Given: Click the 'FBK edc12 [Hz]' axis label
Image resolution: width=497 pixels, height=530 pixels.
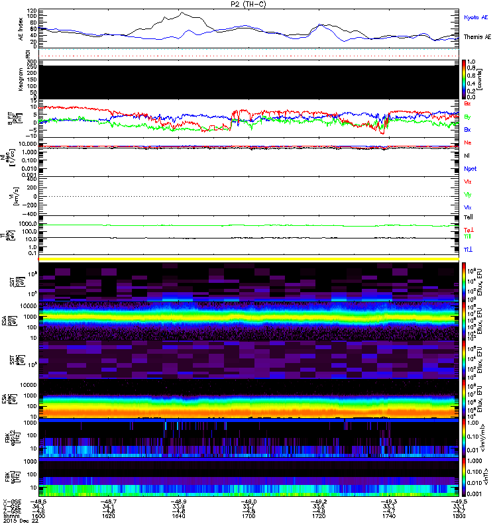Looking at the screenshot, I should (13, 439).
